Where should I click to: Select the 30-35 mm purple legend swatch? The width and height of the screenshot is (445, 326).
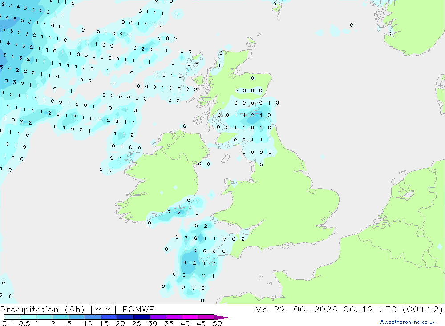(158, 317)
